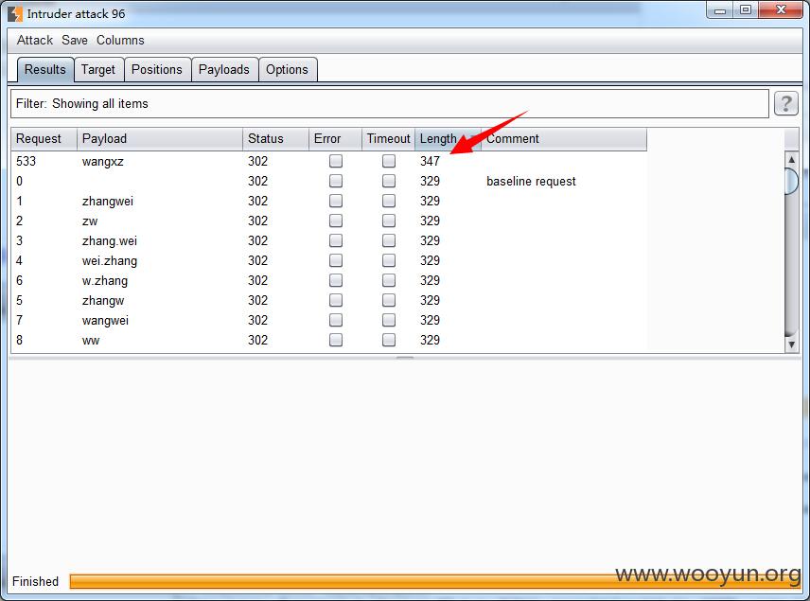Click the Burp Intruder lightning icon in title bar
The image size is (810, 601).
[15, 13]
